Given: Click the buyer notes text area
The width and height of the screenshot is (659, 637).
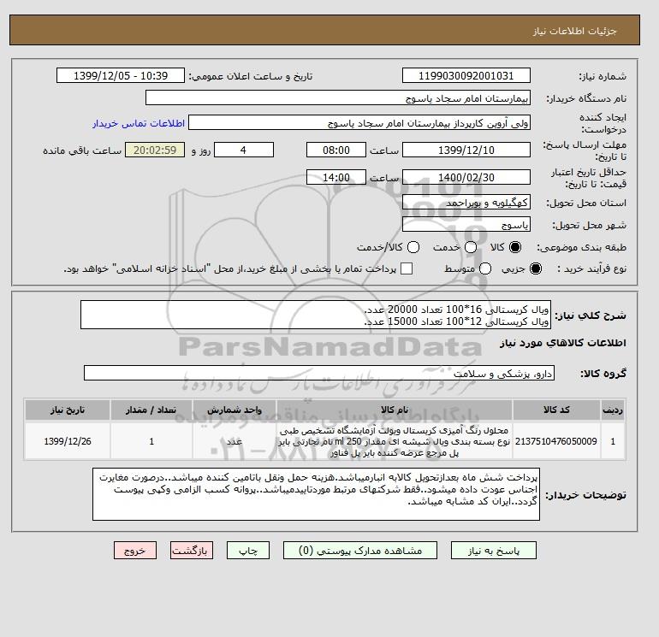Looking at the screenshot, I should [316, 494].
